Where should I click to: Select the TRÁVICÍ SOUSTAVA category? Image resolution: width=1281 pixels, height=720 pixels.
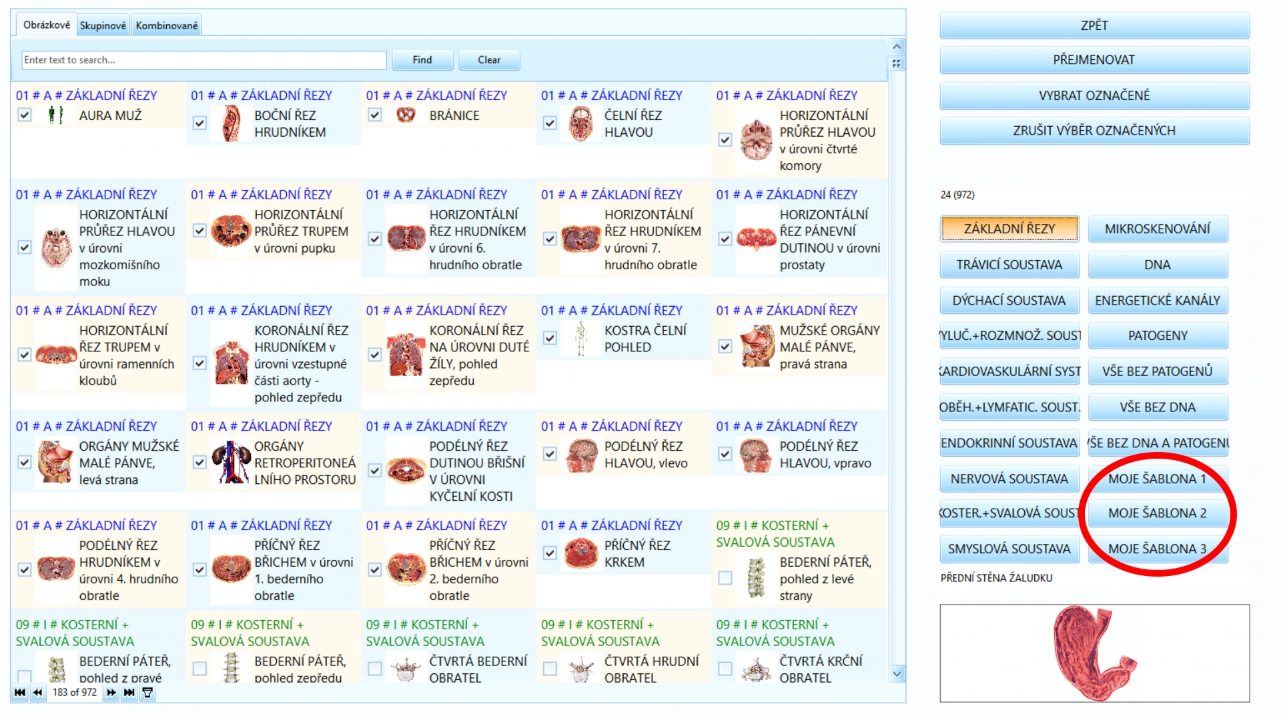[1009, 265]
